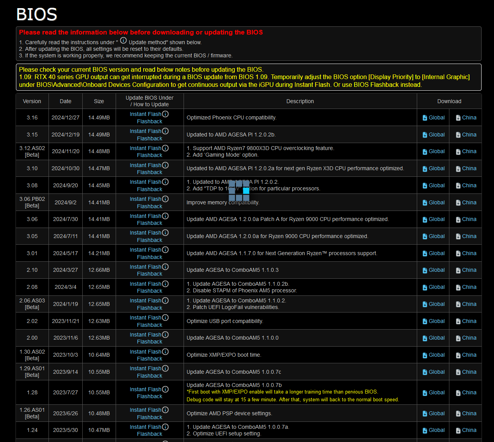The width and height of the screenshot is (494, 442).
Task: Click the China download icon for BIOS 3.16
Action: (458, 118)
